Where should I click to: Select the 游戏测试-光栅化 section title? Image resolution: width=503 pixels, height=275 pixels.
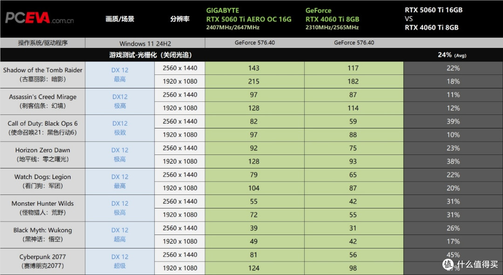[x=150, y=55]
